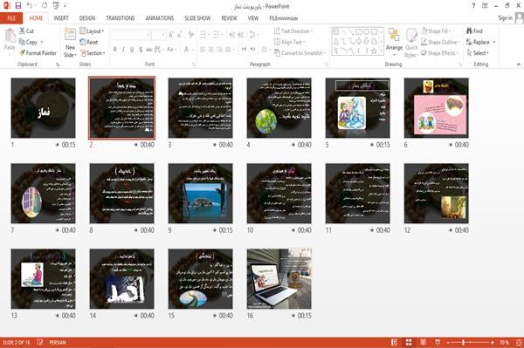Open the FILEminimizer tab
Viewport: 524px width, 348px height.
point(284,18)
